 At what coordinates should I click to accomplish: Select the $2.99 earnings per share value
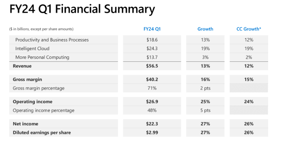coord(152,133)
